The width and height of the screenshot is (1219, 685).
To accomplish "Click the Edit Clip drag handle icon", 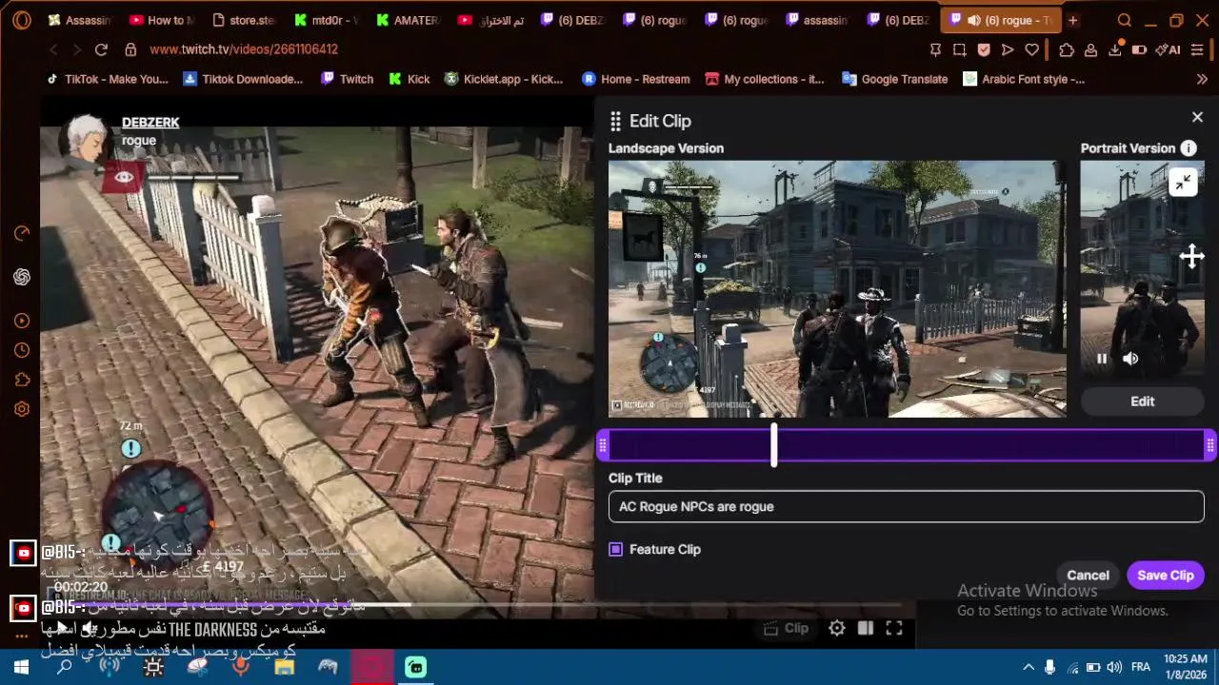I will (615, 121).
